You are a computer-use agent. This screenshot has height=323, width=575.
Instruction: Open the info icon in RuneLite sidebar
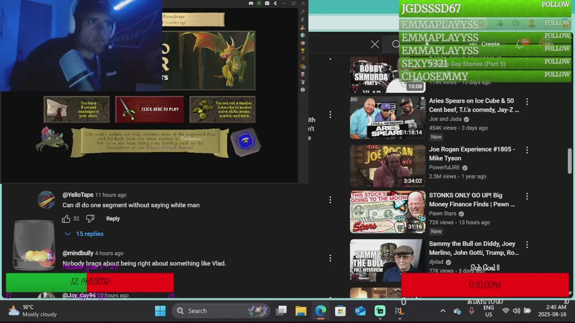303,90
